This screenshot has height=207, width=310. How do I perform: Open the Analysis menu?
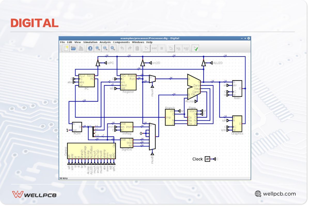click(x=105, y=42)
